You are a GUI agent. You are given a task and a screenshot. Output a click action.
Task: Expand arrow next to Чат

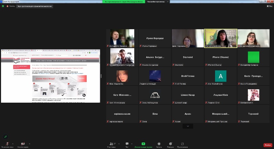click(x=132, y=144)
